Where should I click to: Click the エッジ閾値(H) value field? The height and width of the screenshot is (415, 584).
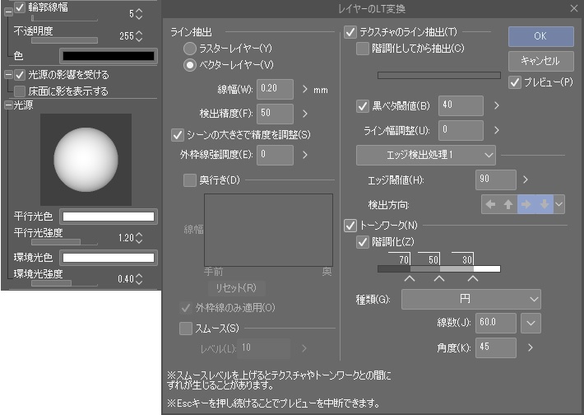point(496,180)
